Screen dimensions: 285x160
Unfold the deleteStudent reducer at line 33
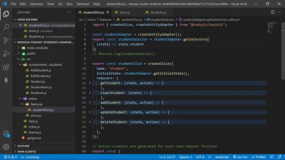click(90, 122)
